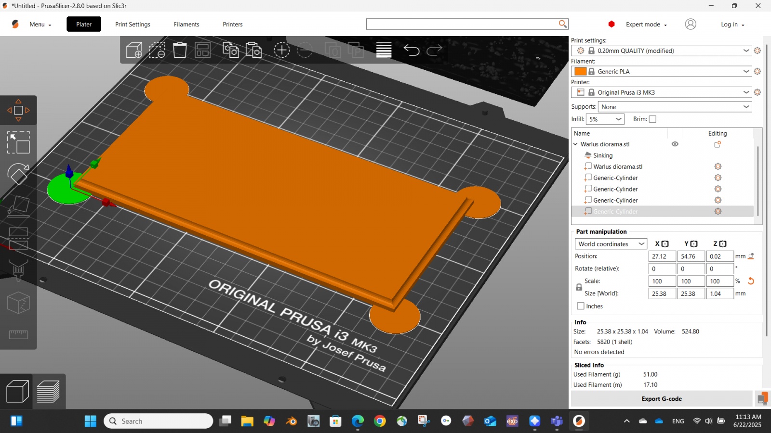Click the Delete all trash icon

click(x=180, y=50)
